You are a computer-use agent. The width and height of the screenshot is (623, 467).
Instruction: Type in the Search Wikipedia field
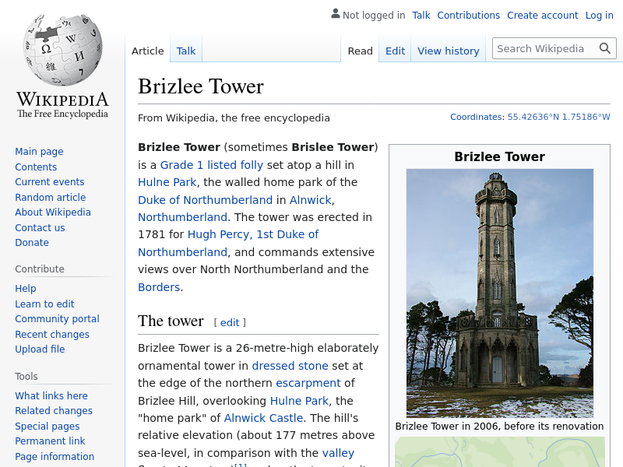[x=544, y=48]
